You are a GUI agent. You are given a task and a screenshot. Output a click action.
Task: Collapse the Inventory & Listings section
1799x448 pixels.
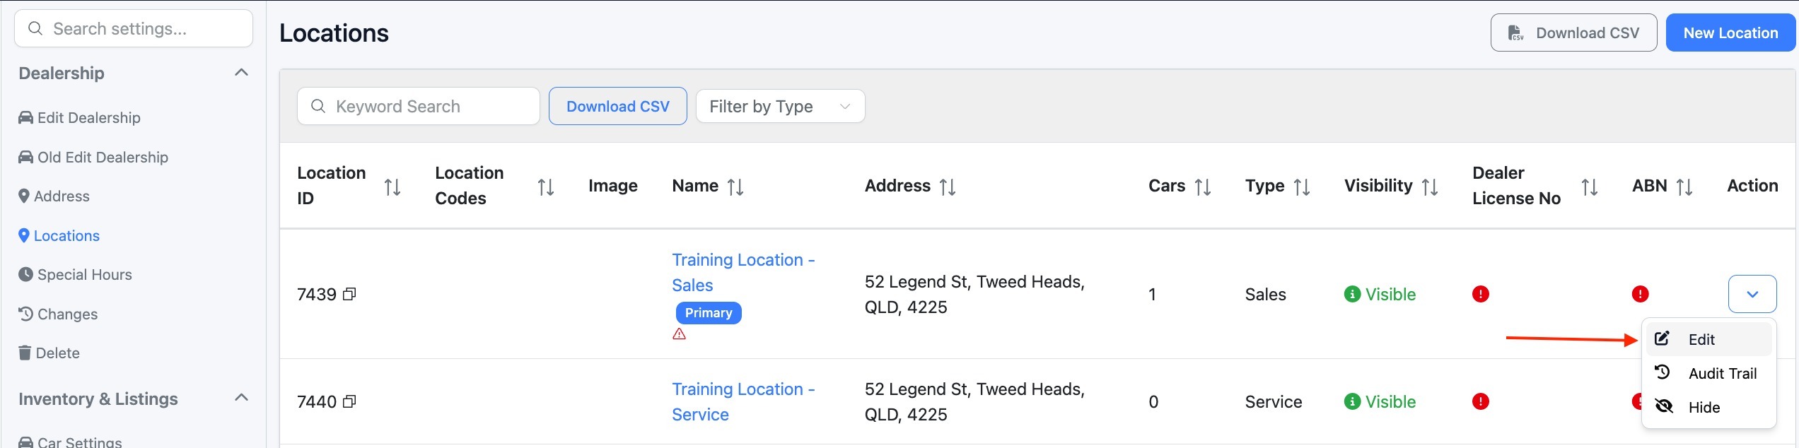point(241,398)
